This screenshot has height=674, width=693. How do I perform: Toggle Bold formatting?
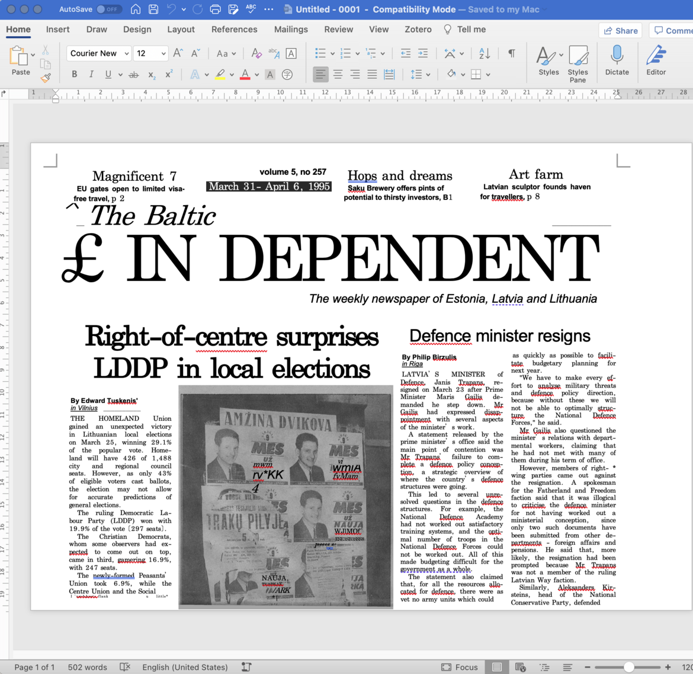coord(74,75)
